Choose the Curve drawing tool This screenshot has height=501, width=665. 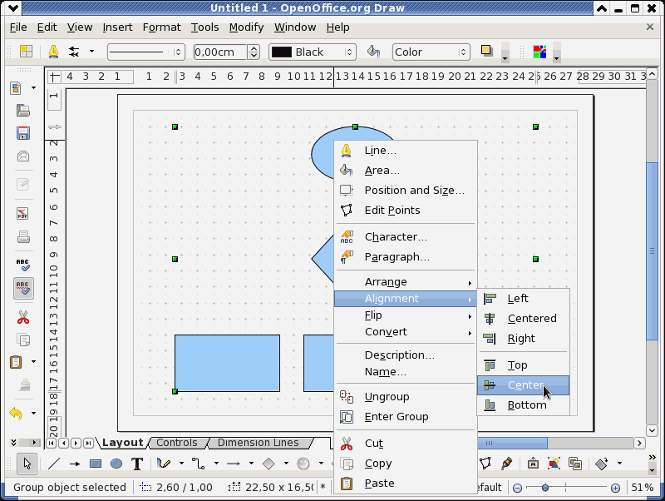click(163, 464)
